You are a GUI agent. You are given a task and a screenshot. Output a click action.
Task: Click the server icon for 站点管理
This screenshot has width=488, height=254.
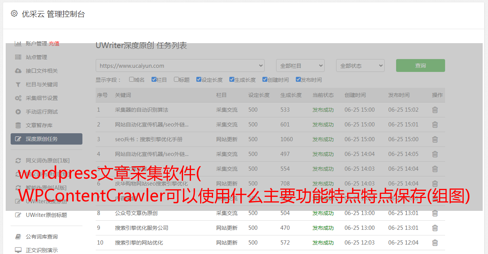coord(18,57)
